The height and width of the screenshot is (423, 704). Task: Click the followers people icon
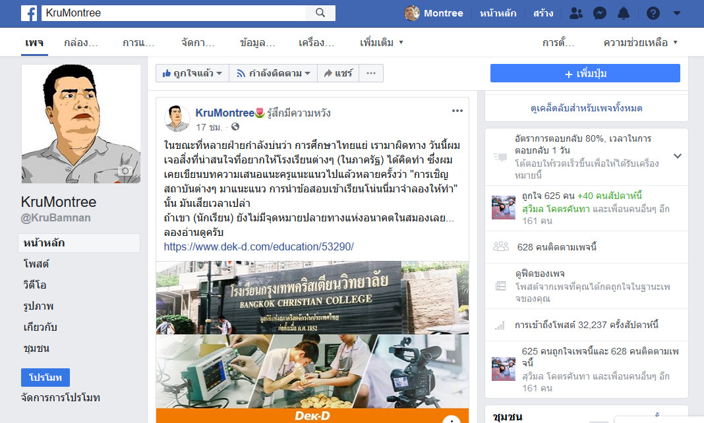click(x=500, y=246)
